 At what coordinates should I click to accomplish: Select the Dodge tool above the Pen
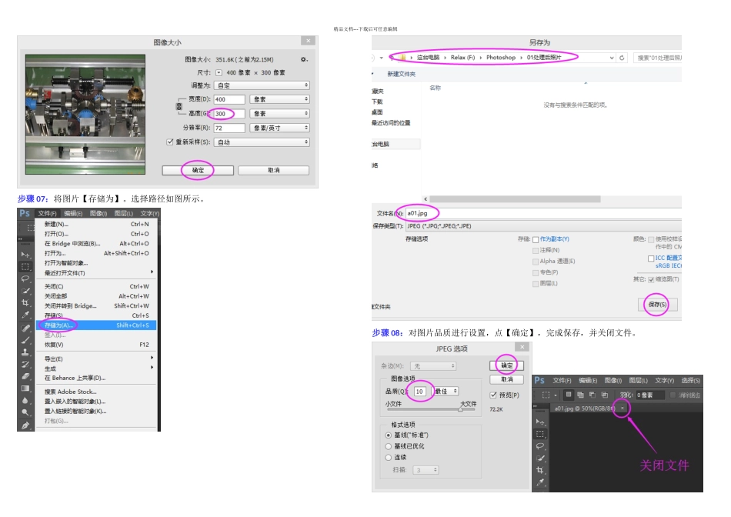point(25,412)
